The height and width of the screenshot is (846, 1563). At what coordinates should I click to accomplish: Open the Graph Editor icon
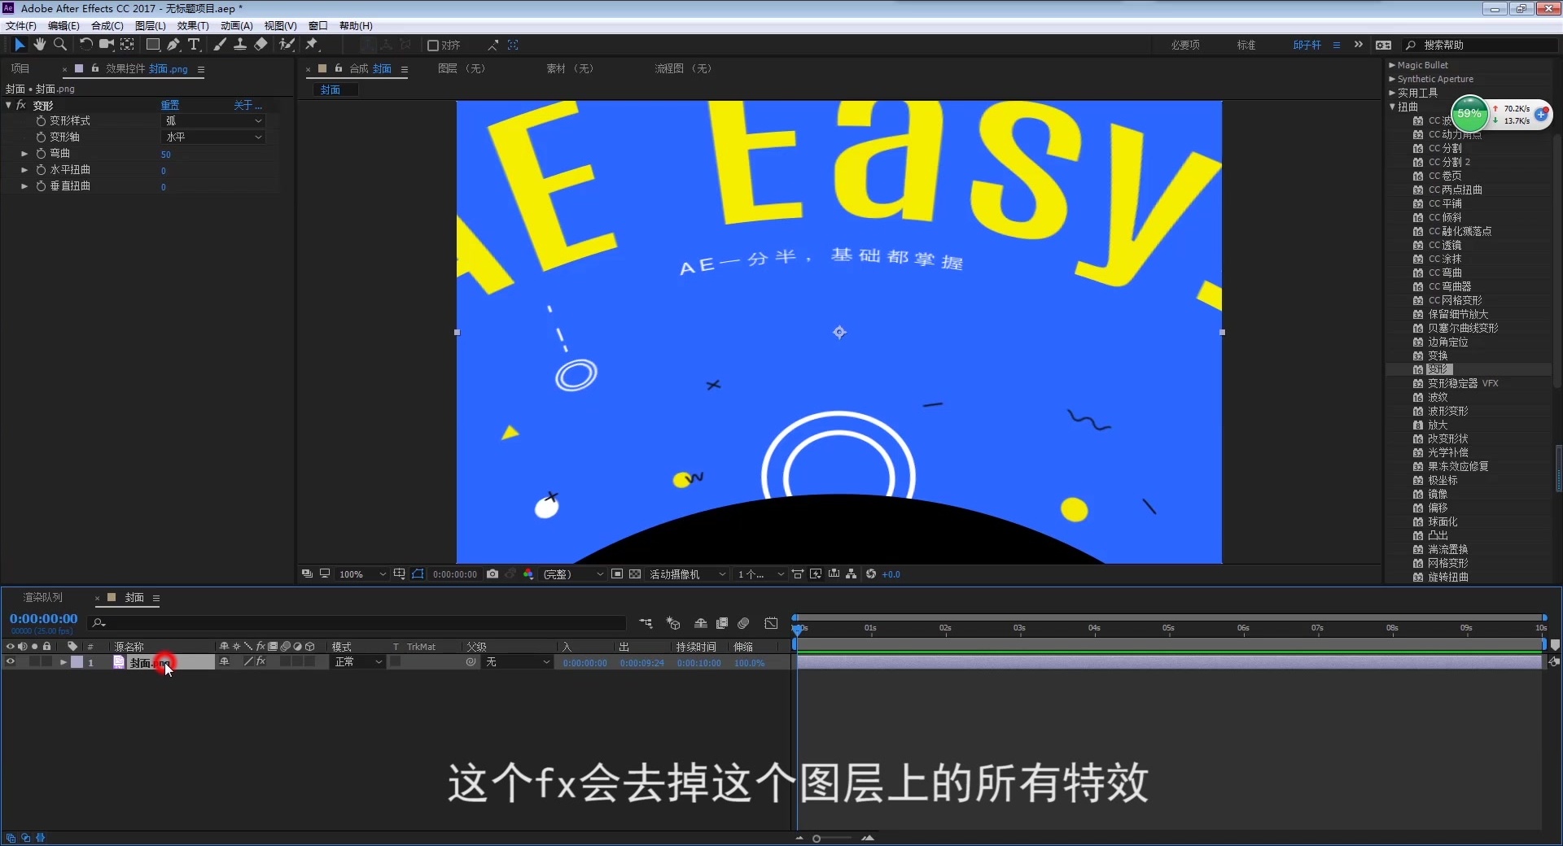(x=771, y=623)
